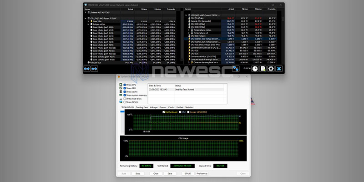This screenshot has height=182, width=364.
Task: Click the HWiNFO log-to-file document icon
Action: (x=263, y=69)
